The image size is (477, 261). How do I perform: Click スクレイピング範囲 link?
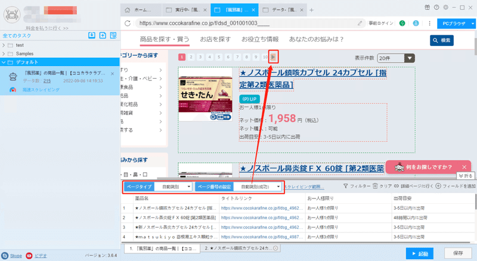point(304,187)
